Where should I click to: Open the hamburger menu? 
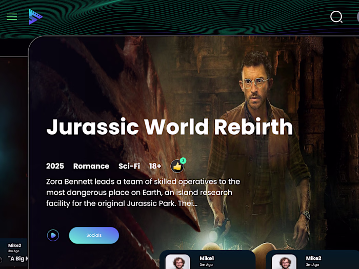12,17
